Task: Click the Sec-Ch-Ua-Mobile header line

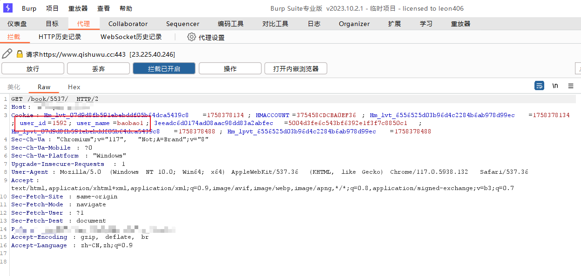Action: click(52, 148)
